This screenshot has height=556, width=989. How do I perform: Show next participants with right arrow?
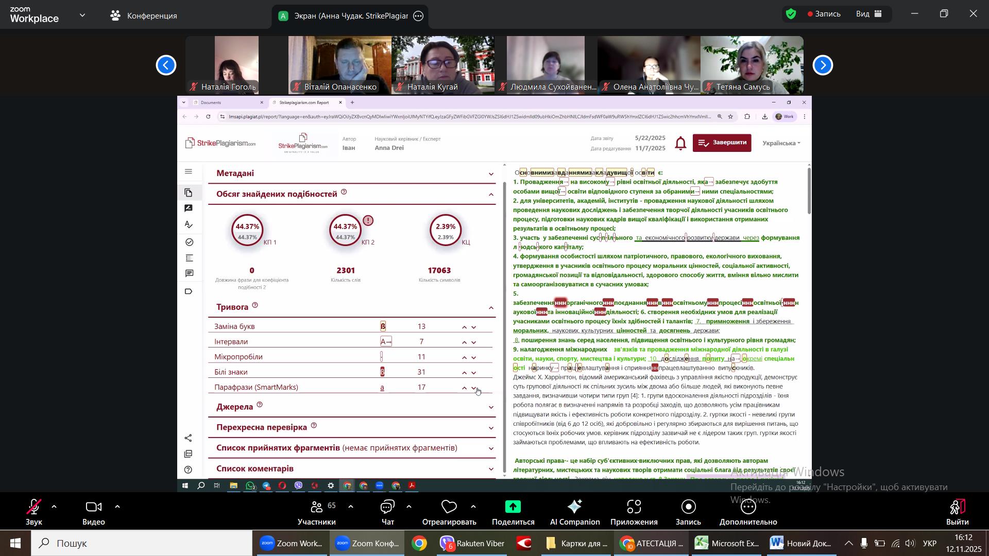pyautogui.click(x=823, y=65)
